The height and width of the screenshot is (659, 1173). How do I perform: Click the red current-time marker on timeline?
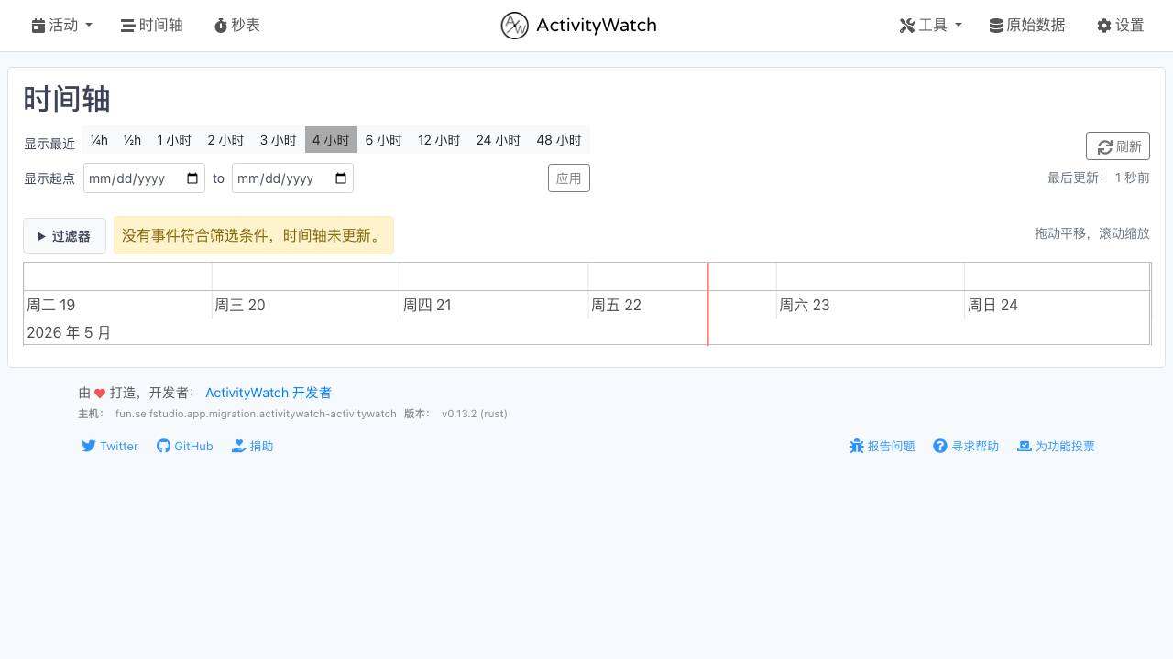[707, 304]
